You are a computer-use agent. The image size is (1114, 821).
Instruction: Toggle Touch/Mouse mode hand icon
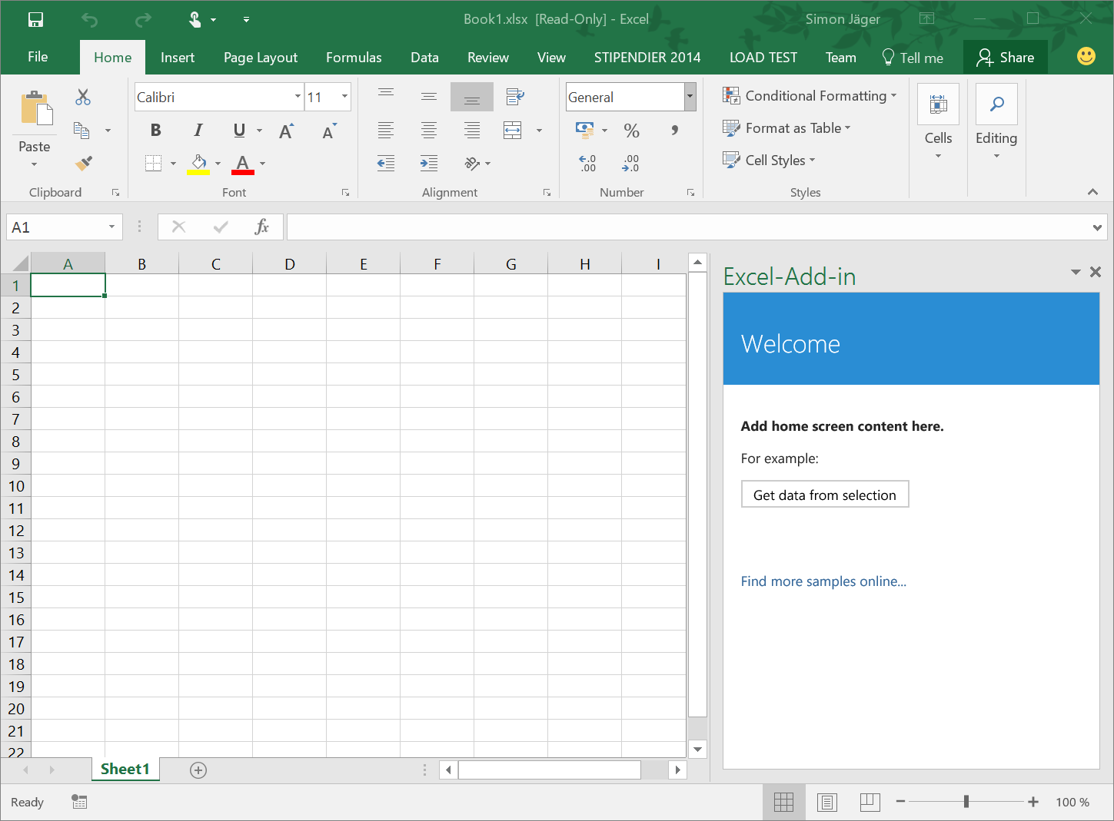point(195,19)
